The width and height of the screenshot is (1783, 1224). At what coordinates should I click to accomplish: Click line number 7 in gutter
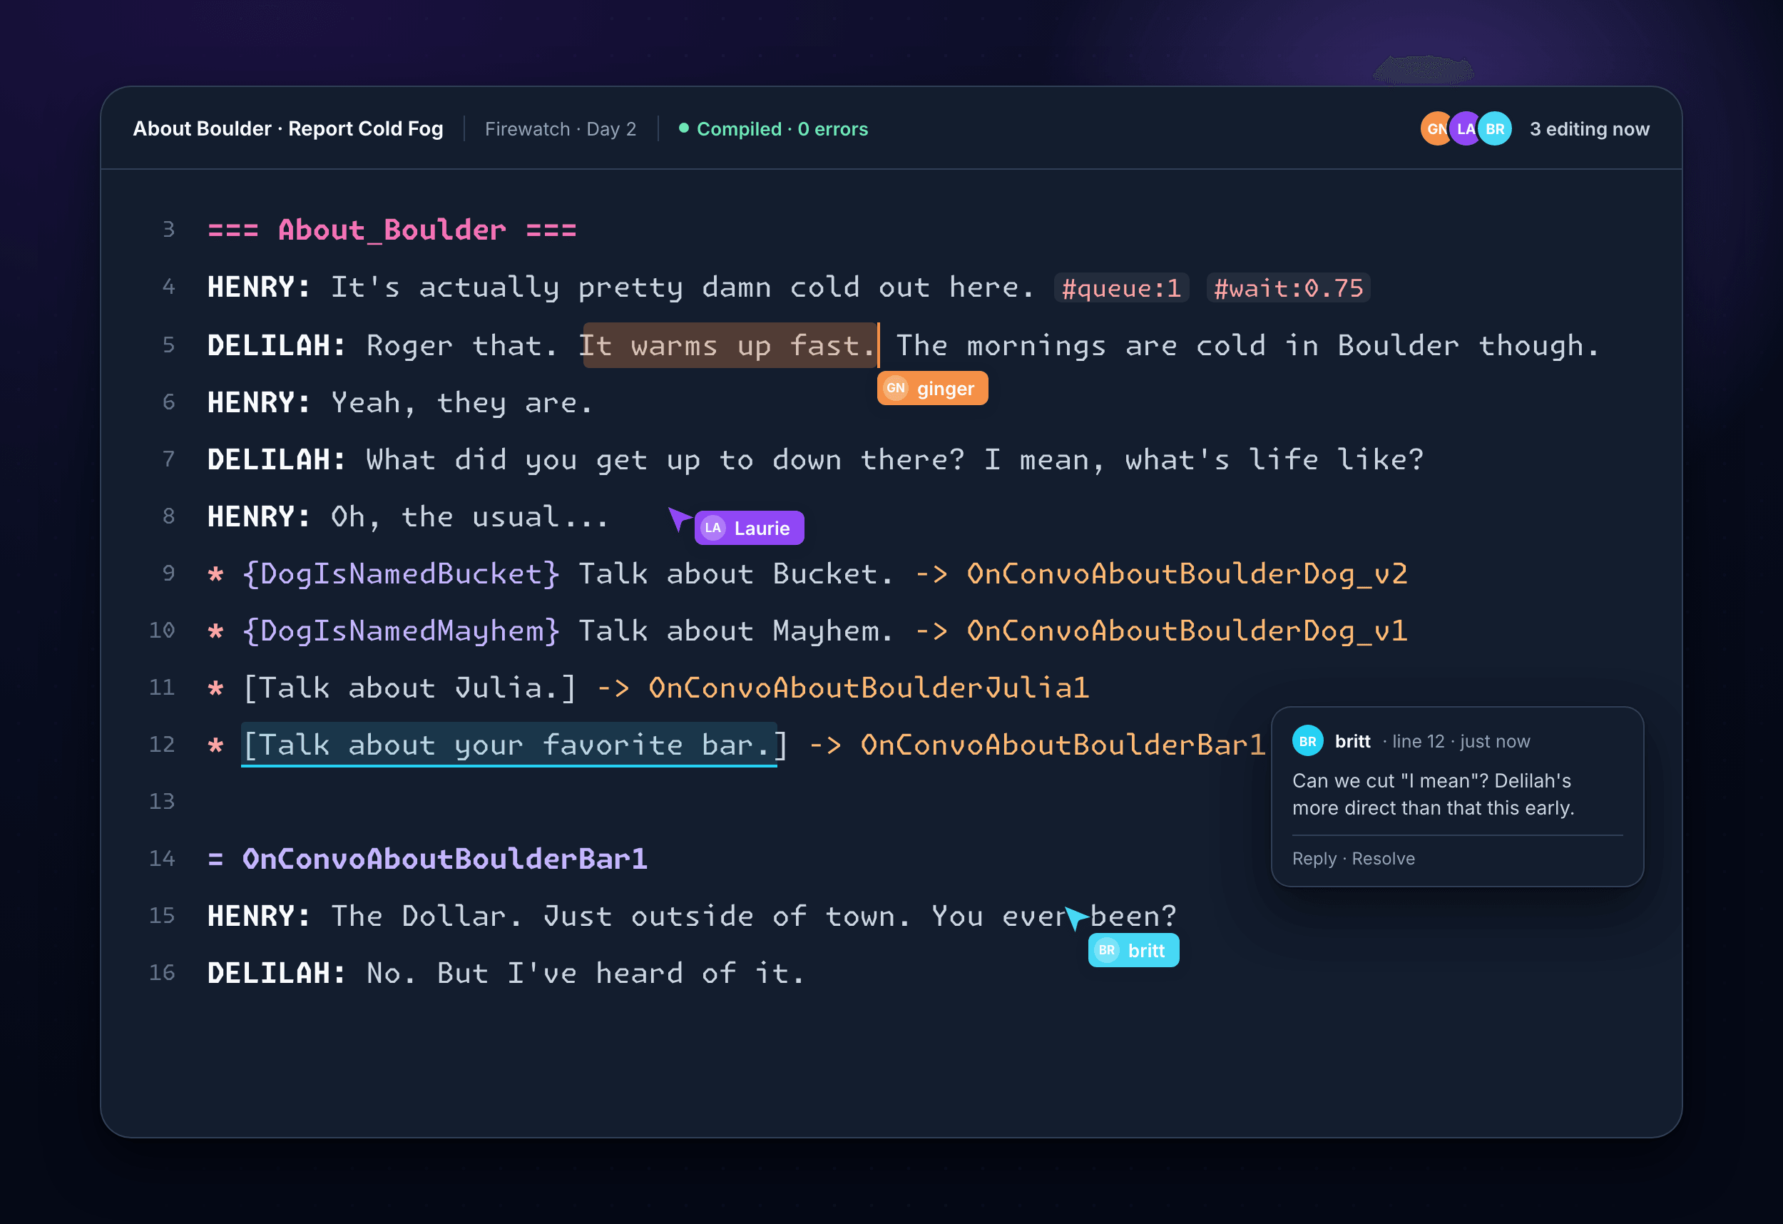tap(169, 459)
